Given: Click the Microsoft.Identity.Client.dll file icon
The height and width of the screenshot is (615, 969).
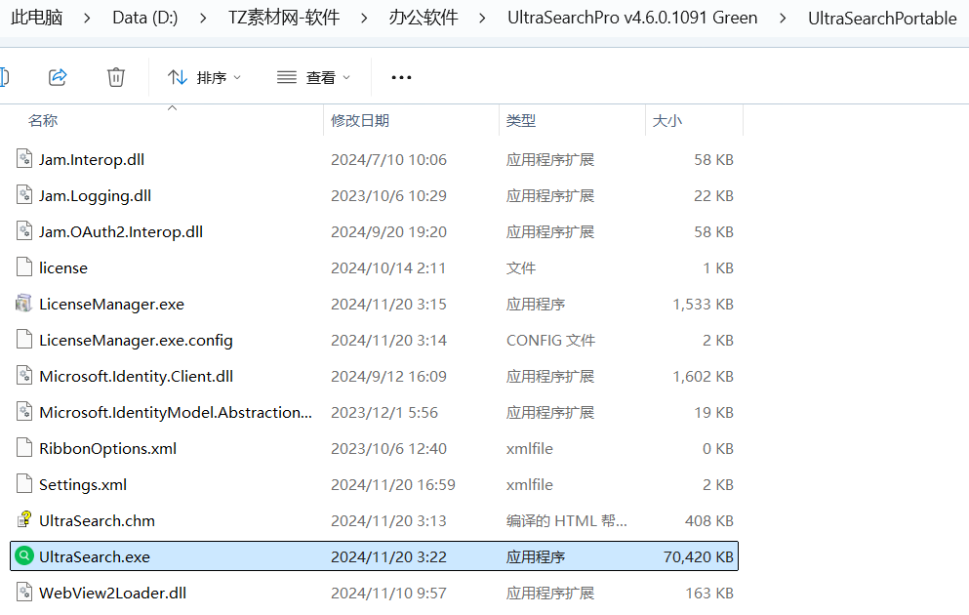Looking at the screenshot, I should coord(24,376).
